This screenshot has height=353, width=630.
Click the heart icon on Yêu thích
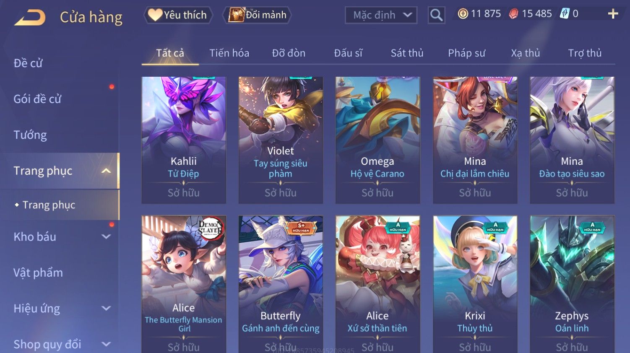(155, 15)
